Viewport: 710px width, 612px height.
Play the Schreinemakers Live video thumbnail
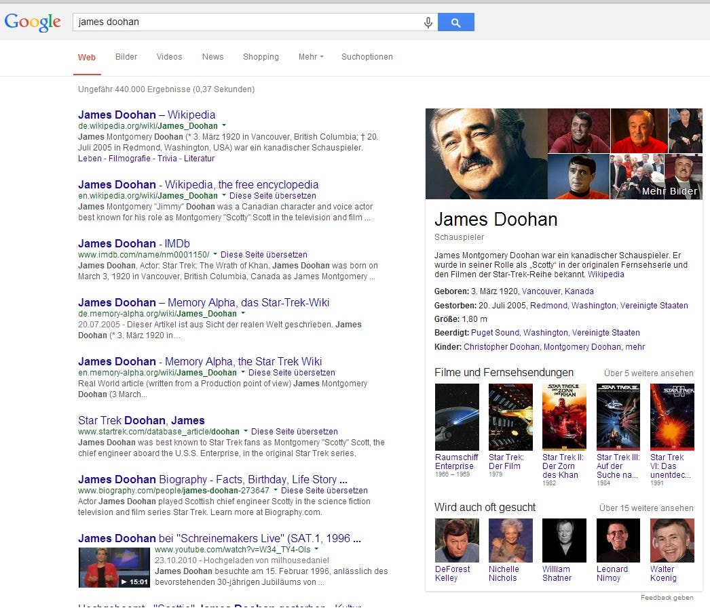point(114,568)
